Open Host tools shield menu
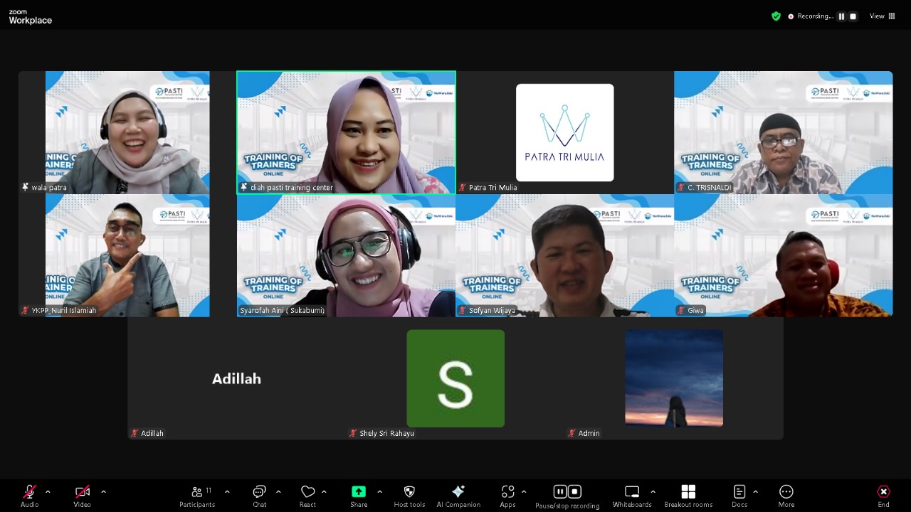Image resolution: width=911 pixels, height=512 pixels. [x=409, y=495]
